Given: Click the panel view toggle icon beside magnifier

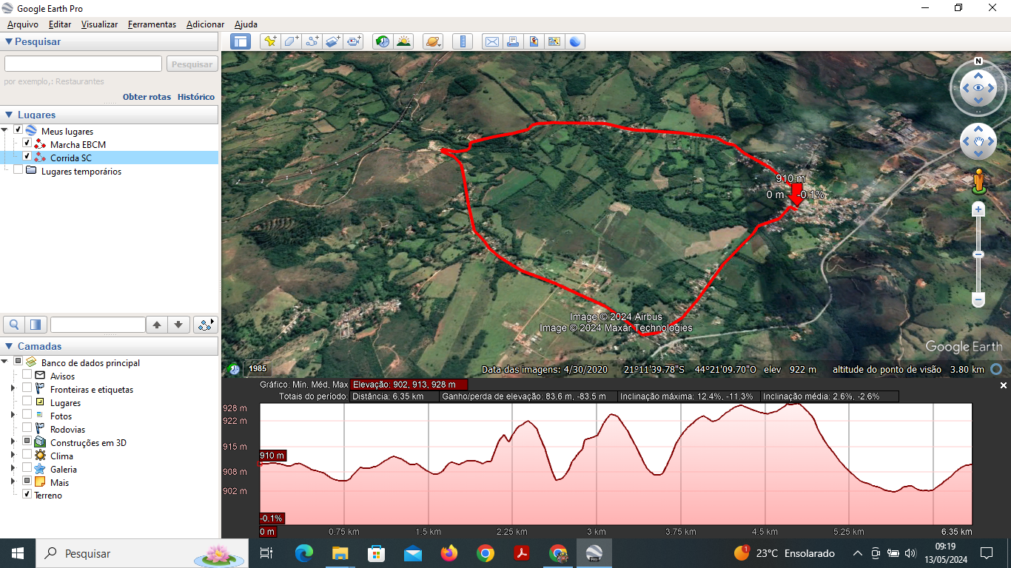Looking at the screenshot, I should 36,325.
